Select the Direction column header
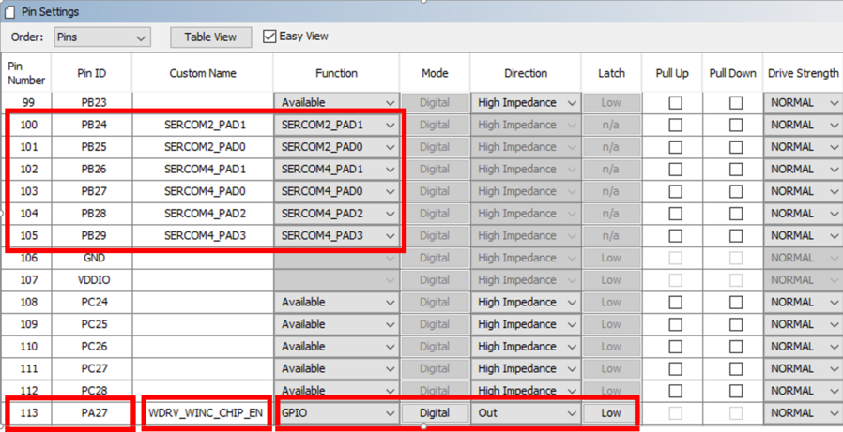843x432 pixels. (x=526, y=73)
